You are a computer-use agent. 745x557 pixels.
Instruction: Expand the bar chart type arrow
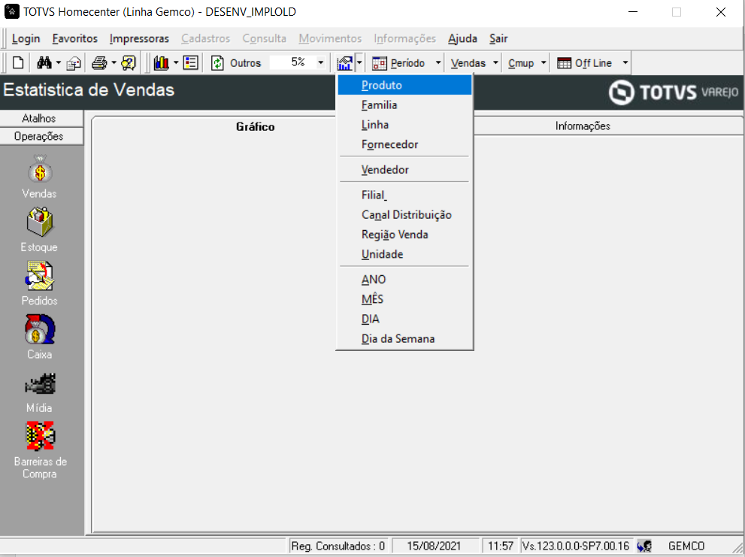click(x=176, y=62)
